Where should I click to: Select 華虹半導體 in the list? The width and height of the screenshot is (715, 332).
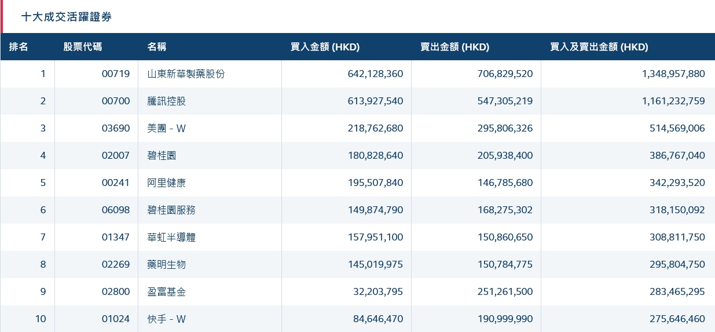[x=171, y=238]
